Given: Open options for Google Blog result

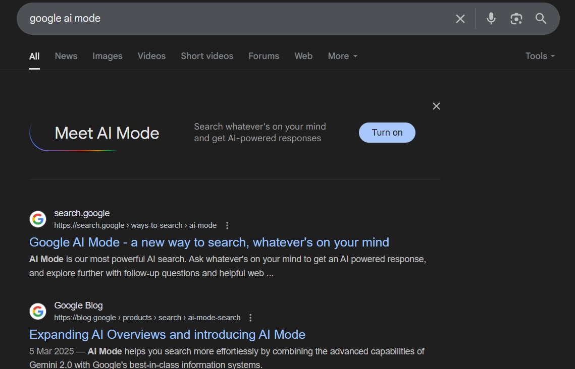Looking at the screenshot, I should pos(250,318).
